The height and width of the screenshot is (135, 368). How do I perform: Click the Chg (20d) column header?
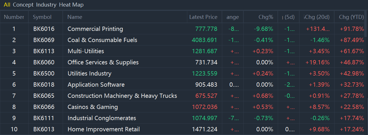(x=316, y=17)
